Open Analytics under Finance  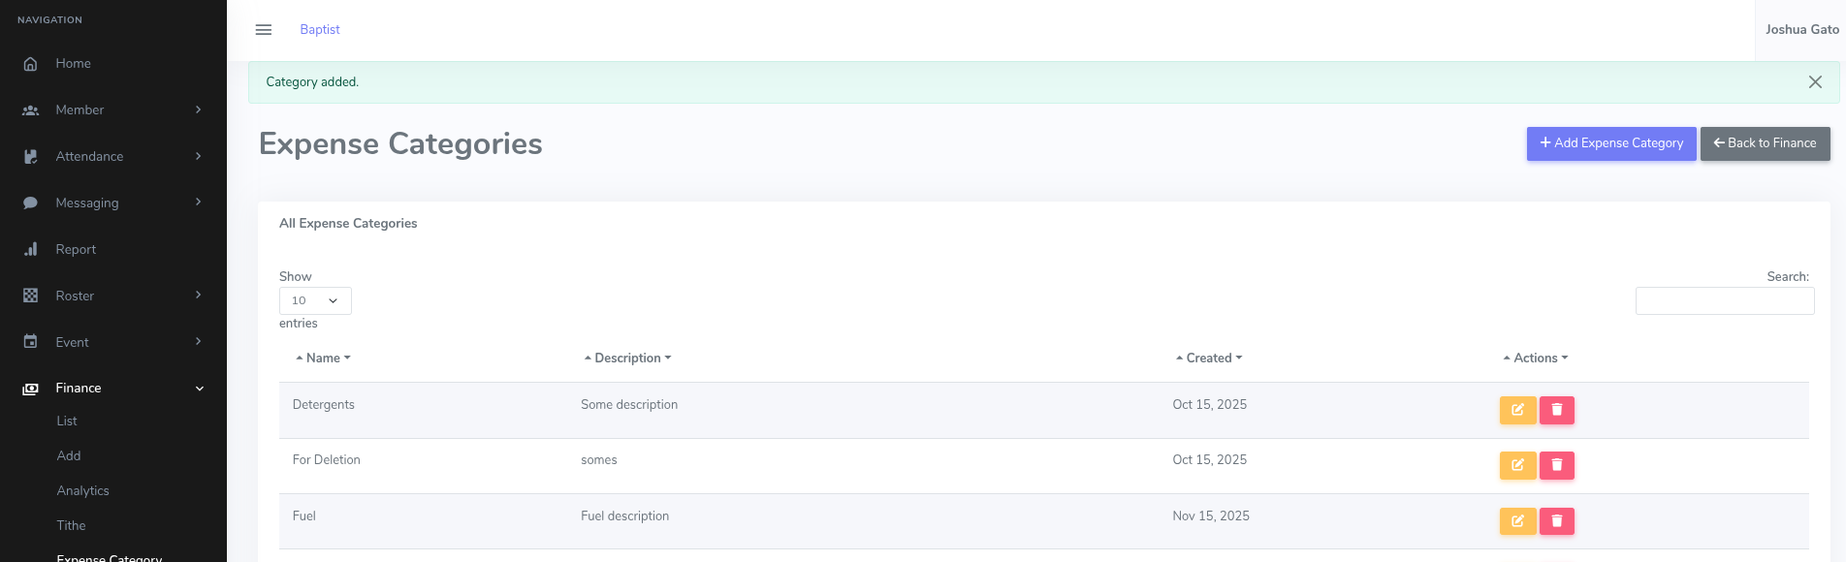82,491
